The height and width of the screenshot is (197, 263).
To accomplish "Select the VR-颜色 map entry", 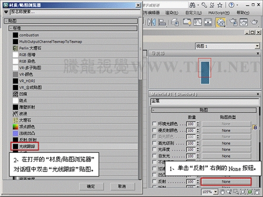I will 75,74.
